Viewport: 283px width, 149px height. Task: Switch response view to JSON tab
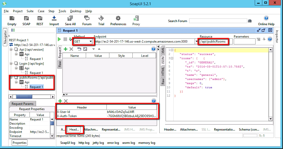point(163,60)
